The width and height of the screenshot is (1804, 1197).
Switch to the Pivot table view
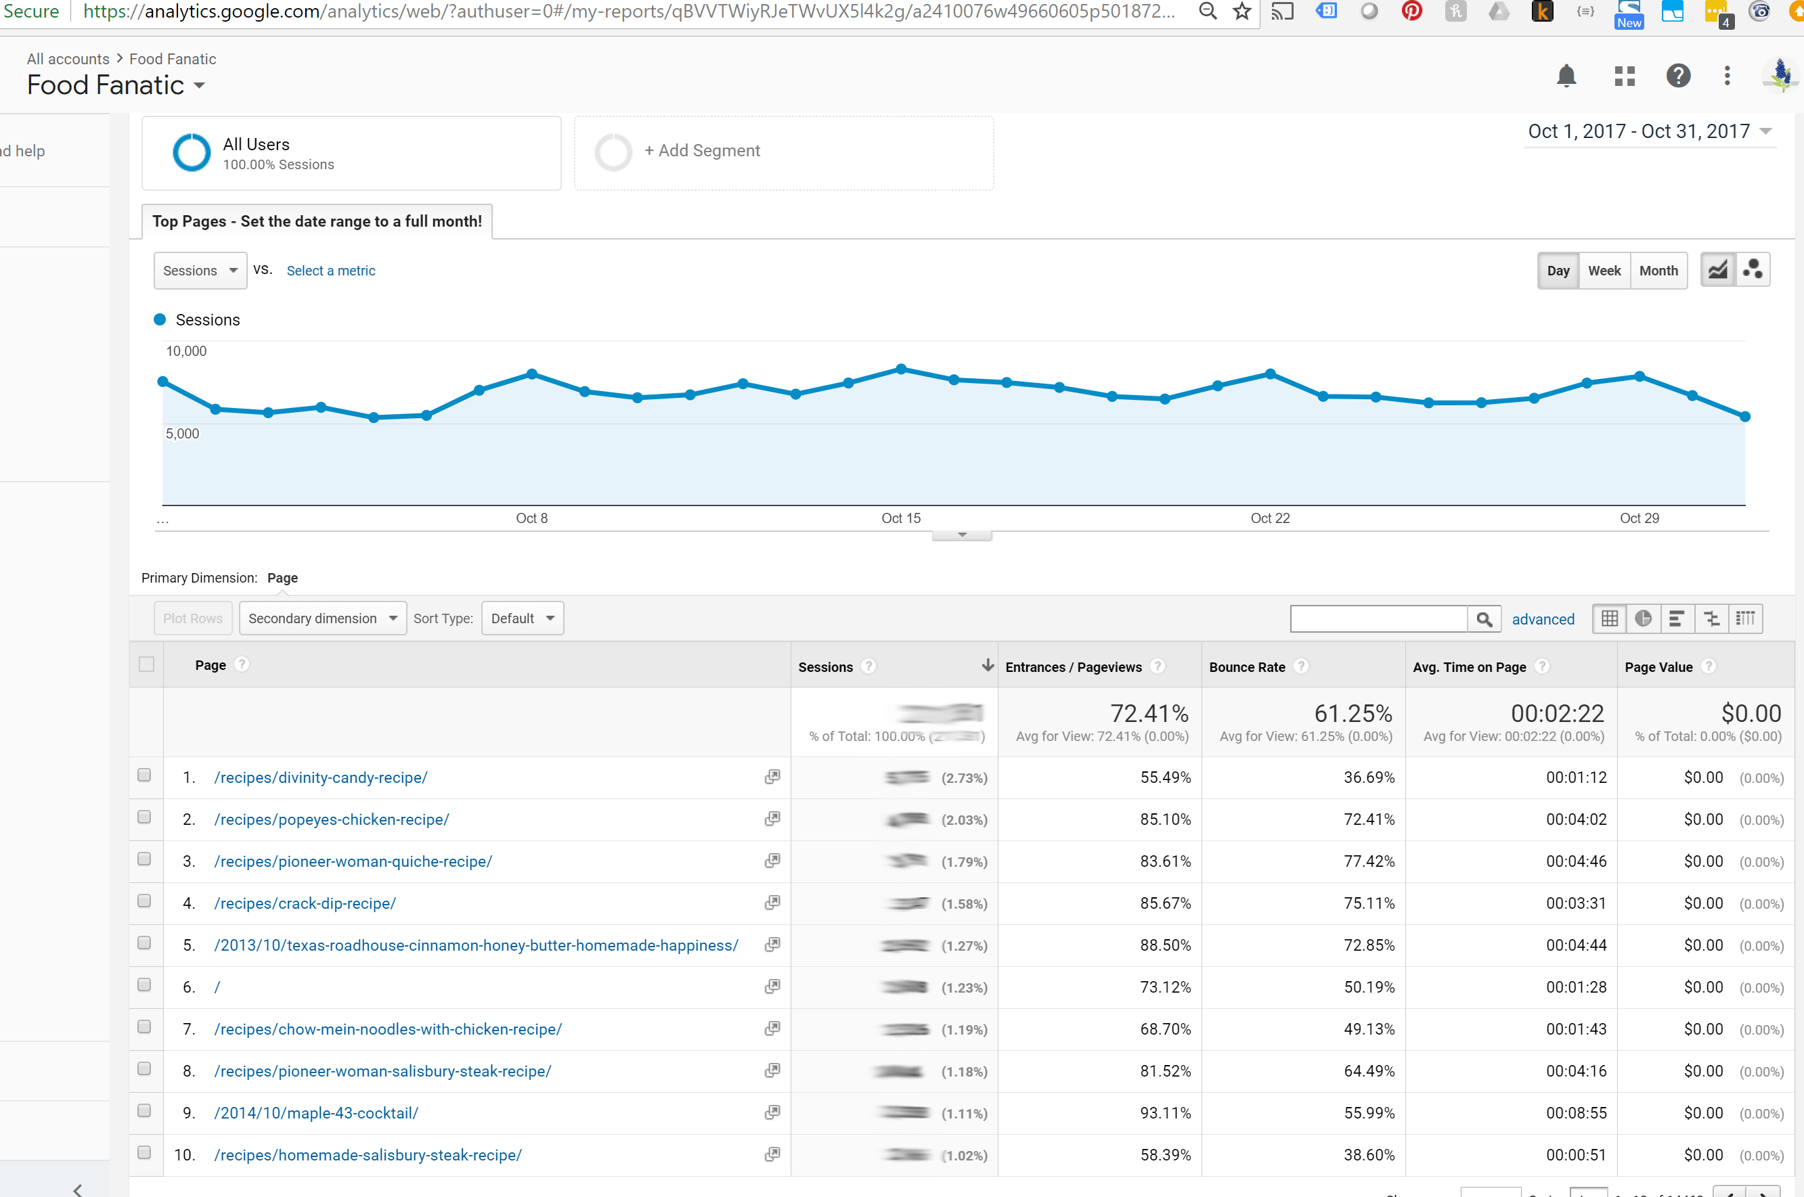tap(1745, 618)
